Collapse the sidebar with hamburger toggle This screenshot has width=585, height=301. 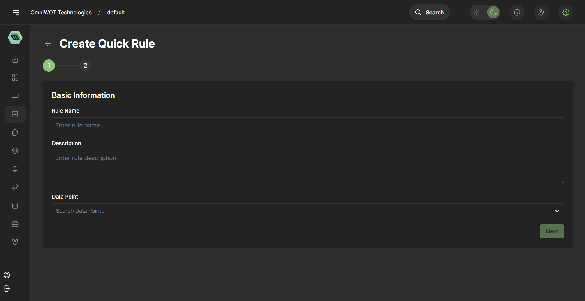tap(16, 12)
